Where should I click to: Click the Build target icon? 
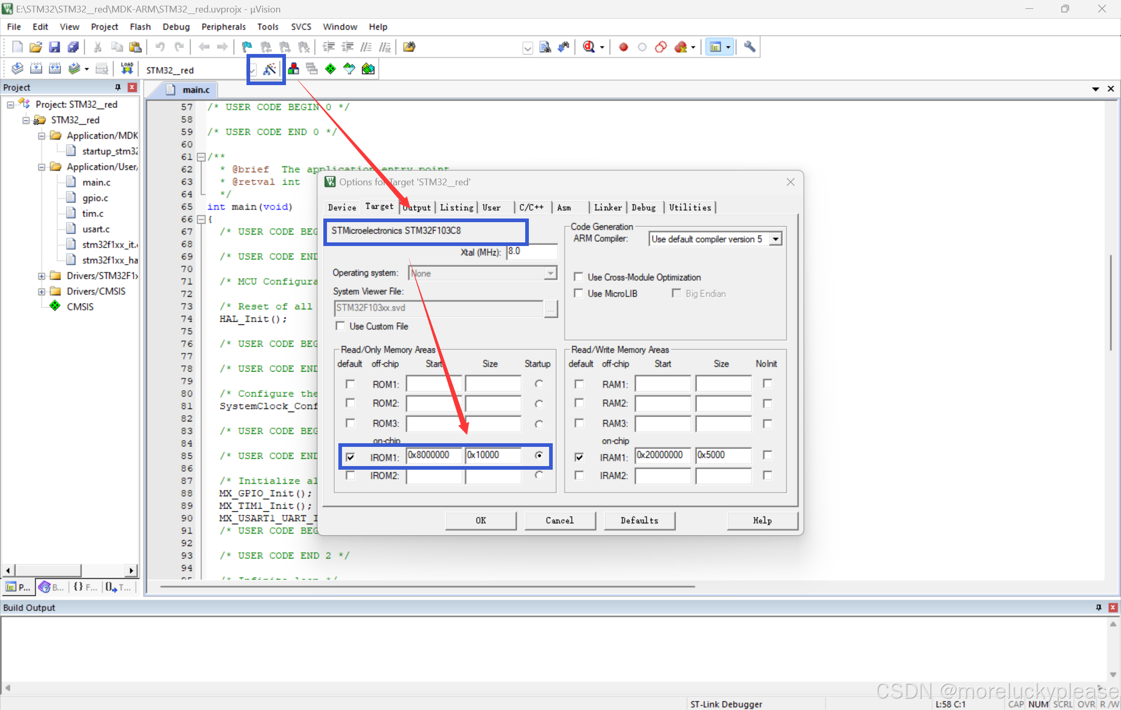click(36, 69)
